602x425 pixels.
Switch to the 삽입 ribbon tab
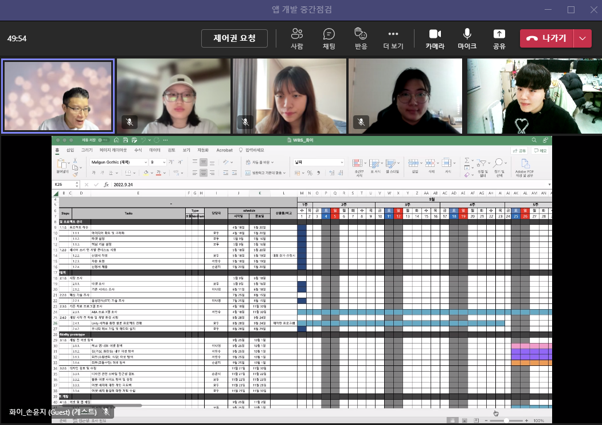(x=71, y=150)
